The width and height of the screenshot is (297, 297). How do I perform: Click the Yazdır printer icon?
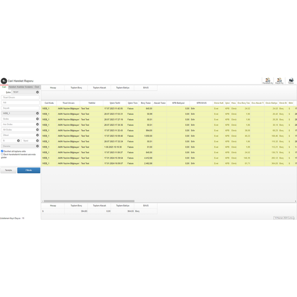pos(291,80)
